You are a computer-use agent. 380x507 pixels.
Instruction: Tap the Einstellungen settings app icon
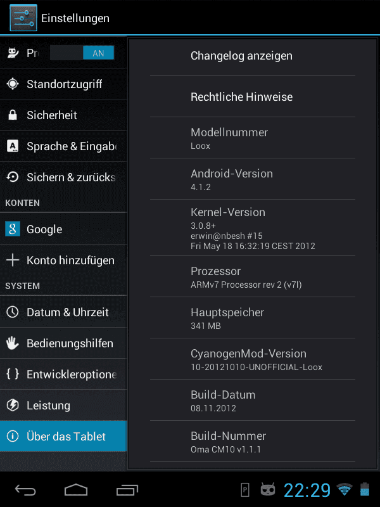pyautogui.click(x=23, y=18)
